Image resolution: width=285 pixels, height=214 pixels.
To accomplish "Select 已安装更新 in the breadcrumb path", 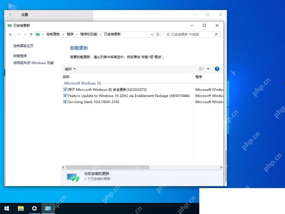I will pyautogui.click(x=112, y=34).
